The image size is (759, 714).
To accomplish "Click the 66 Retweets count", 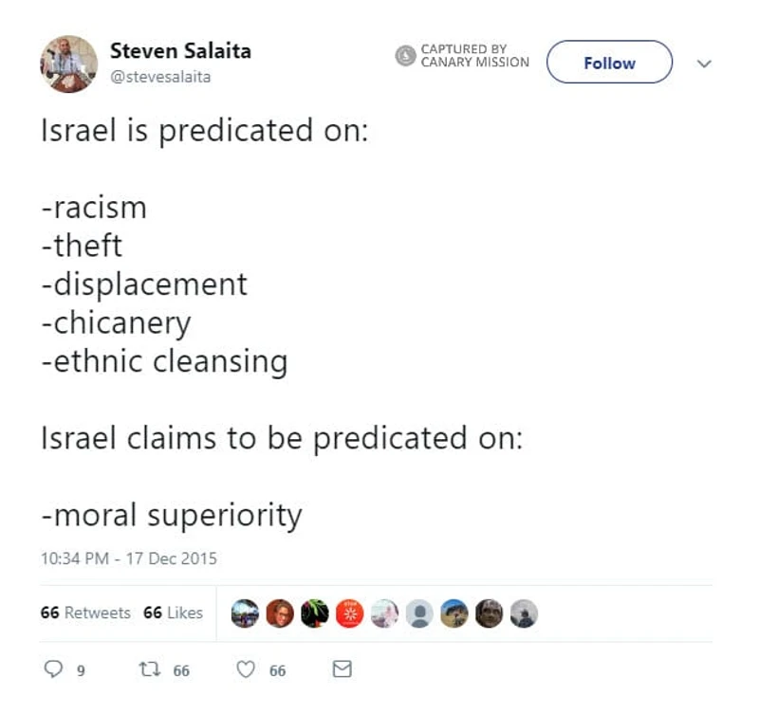I will point(83,613).
